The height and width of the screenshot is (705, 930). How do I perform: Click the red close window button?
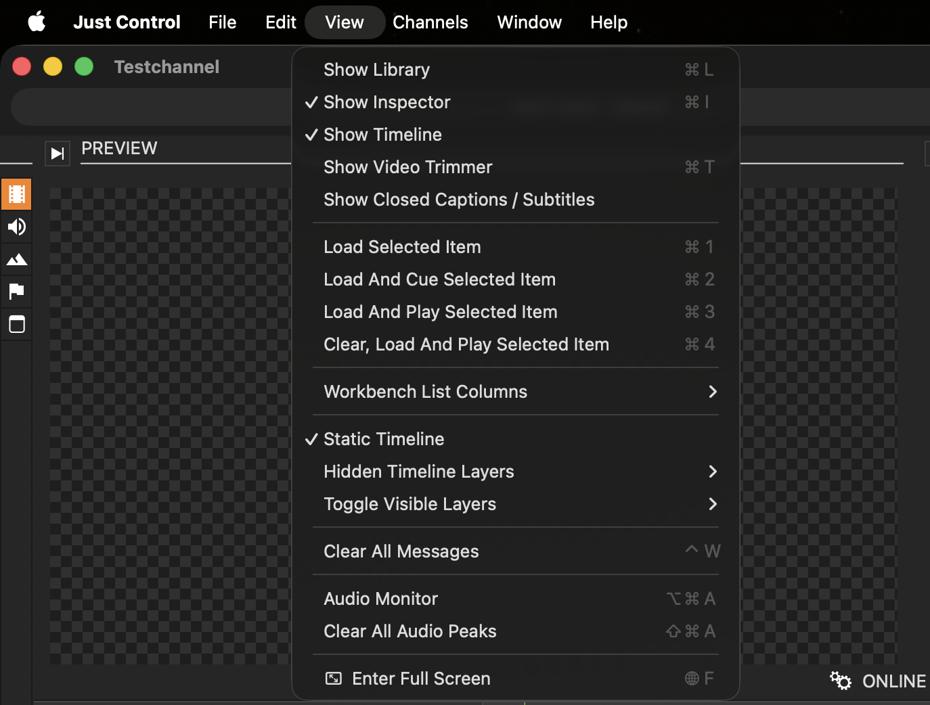pyautogui.click(x=22, y=66)
